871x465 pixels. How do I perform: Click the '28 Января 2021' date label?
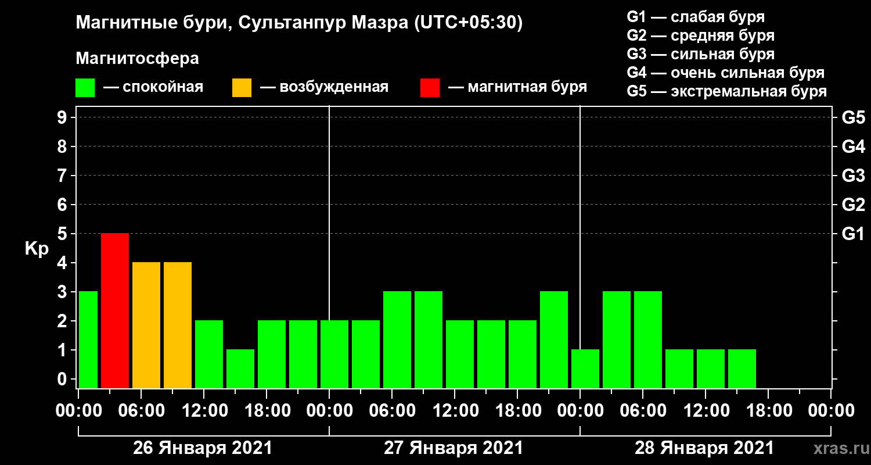(704, 448)
